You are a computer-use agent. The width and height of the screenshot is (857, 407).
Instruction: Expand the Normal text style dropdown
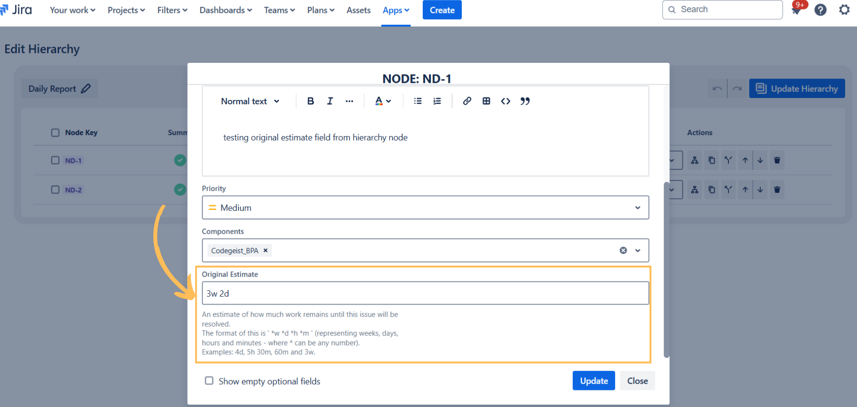(250, 101)
